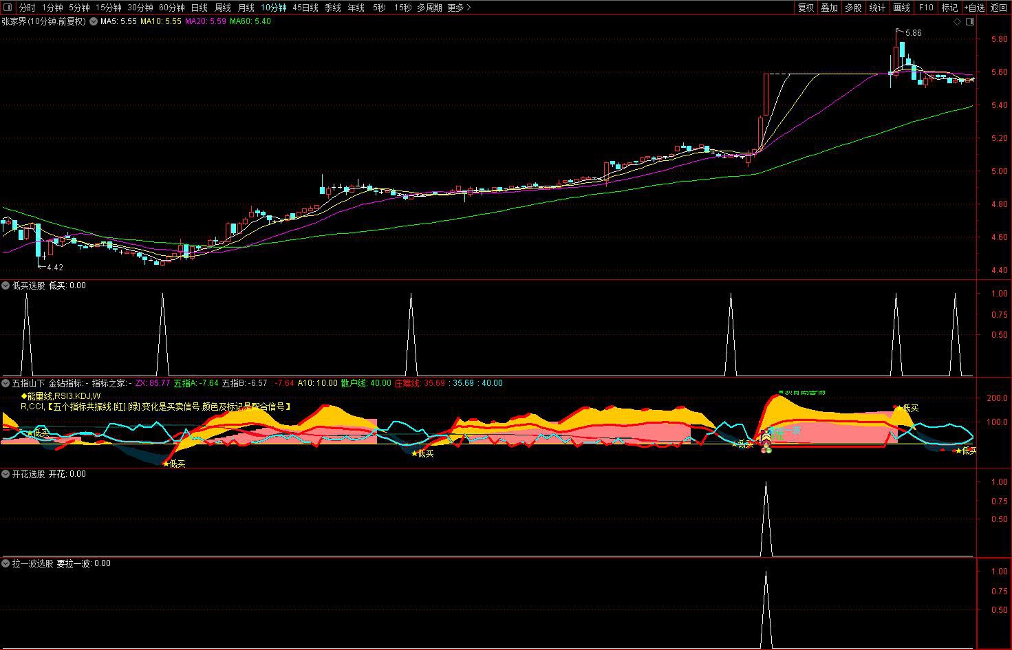Switch to 周线 weekly chart
This screenshot has width=1012, height=650.
222,8
